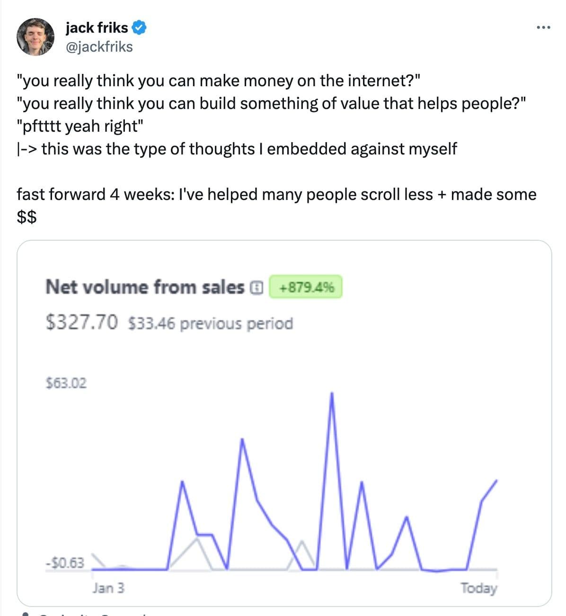Open the @jackfriks handle link
Viewport: 566px width, 616px height.
pos(99,47)
